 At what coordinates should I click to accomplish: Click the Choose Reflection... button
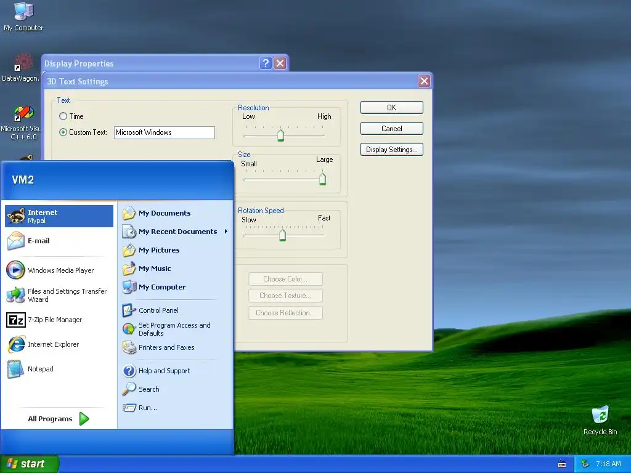pos(285,312)
